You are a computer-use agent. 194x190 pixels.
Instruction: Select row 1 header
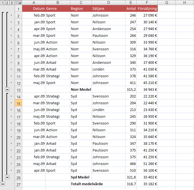click(x=19, y=9)
